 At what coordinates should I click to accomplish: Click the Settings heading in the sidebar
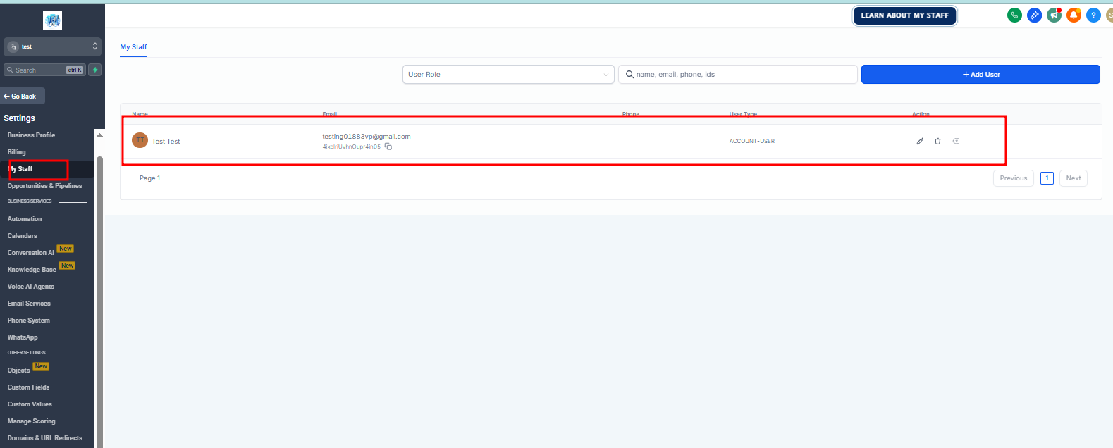click(x=19, y=118)
